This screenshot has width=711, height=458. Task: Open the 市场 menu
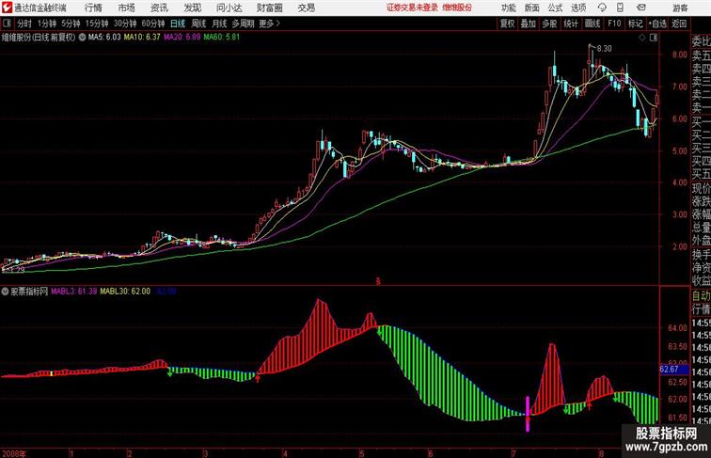coord(126,8)
